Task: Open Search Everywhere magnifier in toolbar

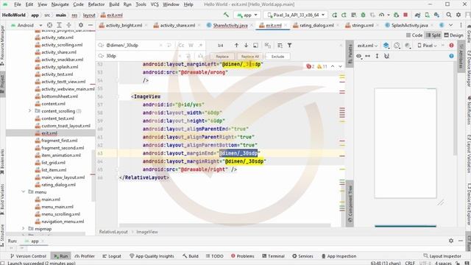Action: (448, 15)
